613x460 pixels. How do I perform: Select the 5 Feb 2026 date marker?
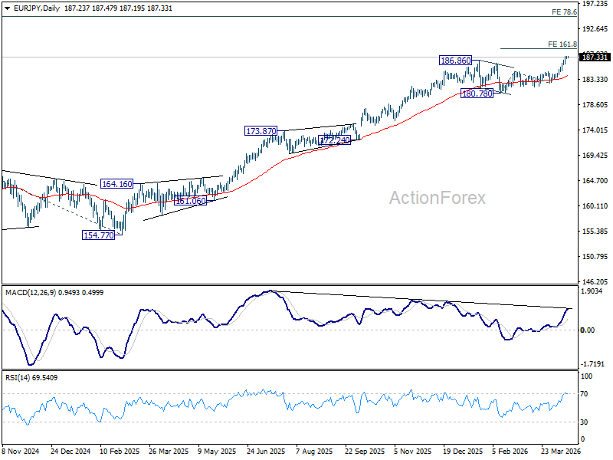tap(510, 452)
